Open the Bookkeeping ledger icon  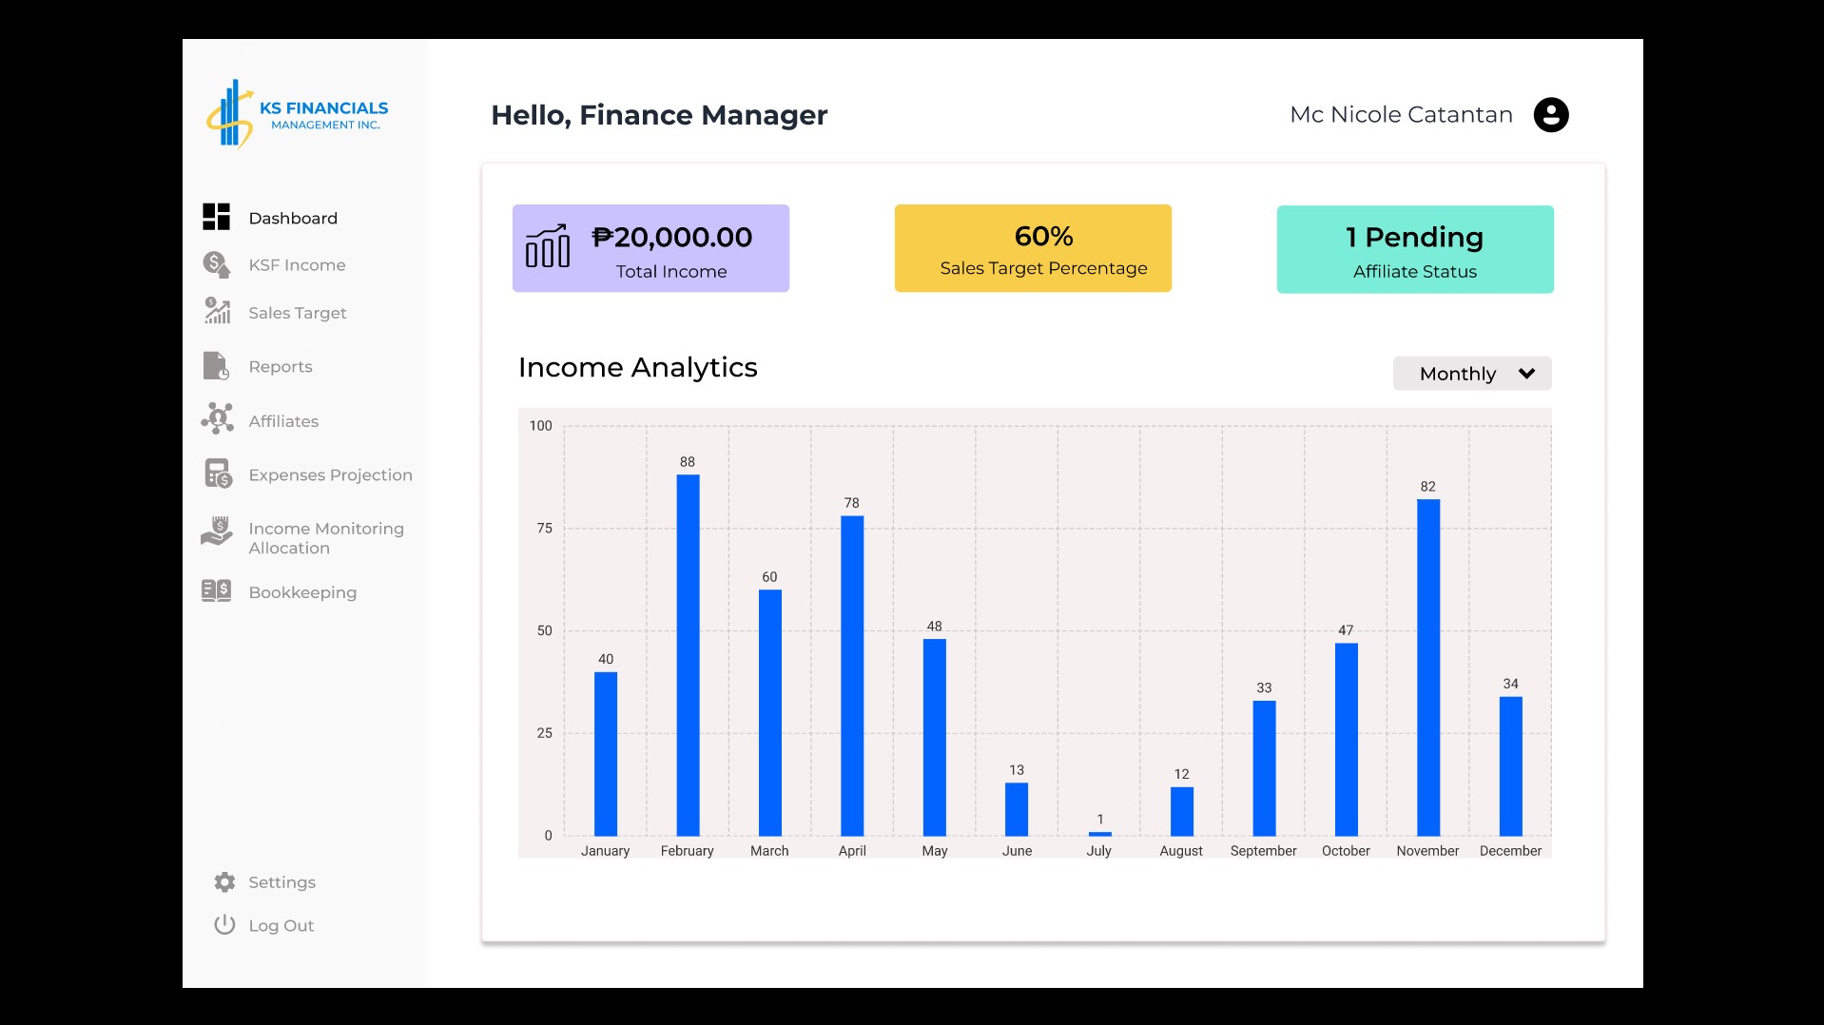pos(216,590)
